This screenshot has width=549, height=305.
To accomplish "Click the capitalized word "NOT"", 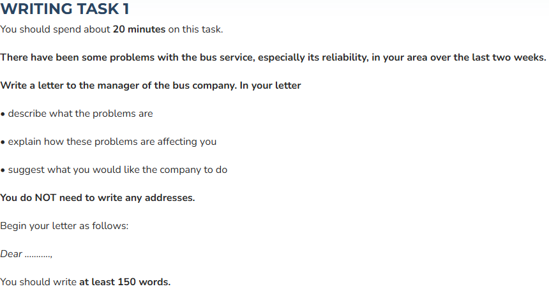I will 45,198.
